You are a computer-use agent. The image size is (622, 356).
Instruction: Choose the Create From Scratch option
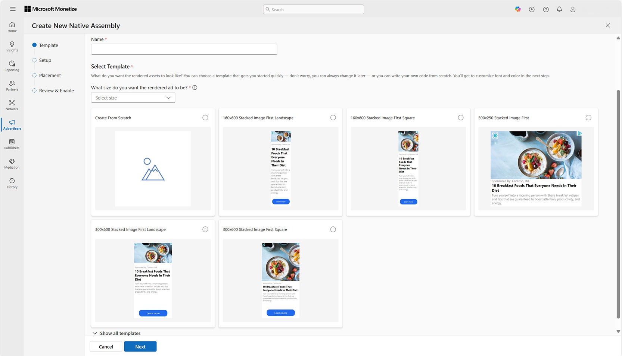pos(205,117)
